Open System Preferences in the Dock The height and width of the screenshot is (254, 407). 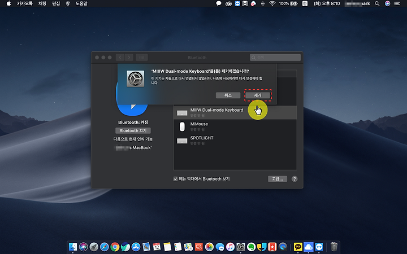[x=241, y=247]
